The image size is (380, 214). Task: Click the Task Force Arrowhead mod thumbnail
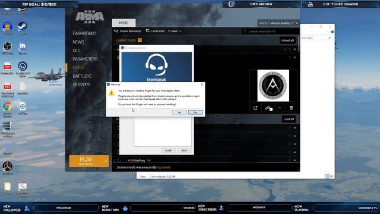(273, 86)
